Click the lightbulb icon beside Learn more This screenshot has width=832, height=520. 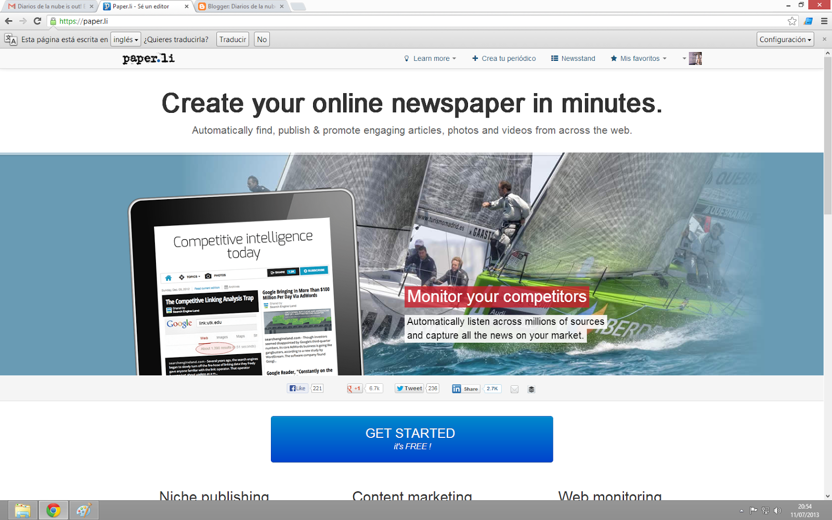(407, 58)
